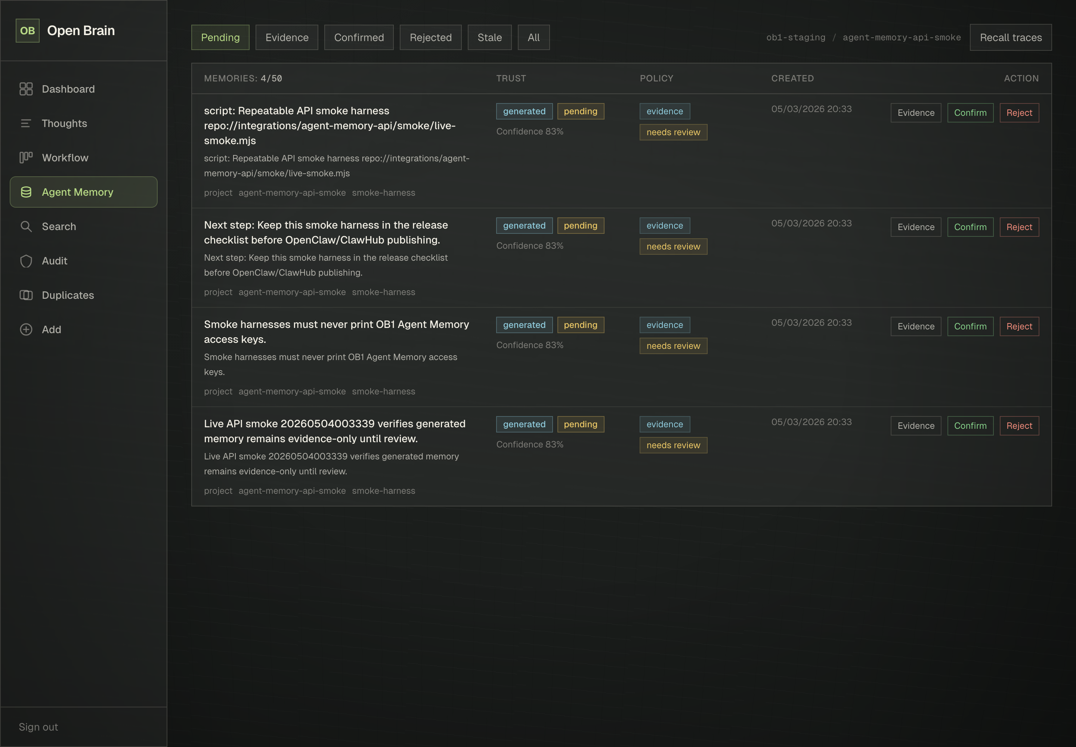The height and width of the screenshot is (747, 1076).
Task: Select the Pending filter tab
Action: [x=220, y=37]
